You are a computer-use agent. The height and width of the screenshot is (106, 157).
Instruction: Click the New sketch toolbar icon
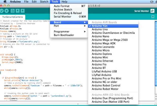[x=13, y=11]
